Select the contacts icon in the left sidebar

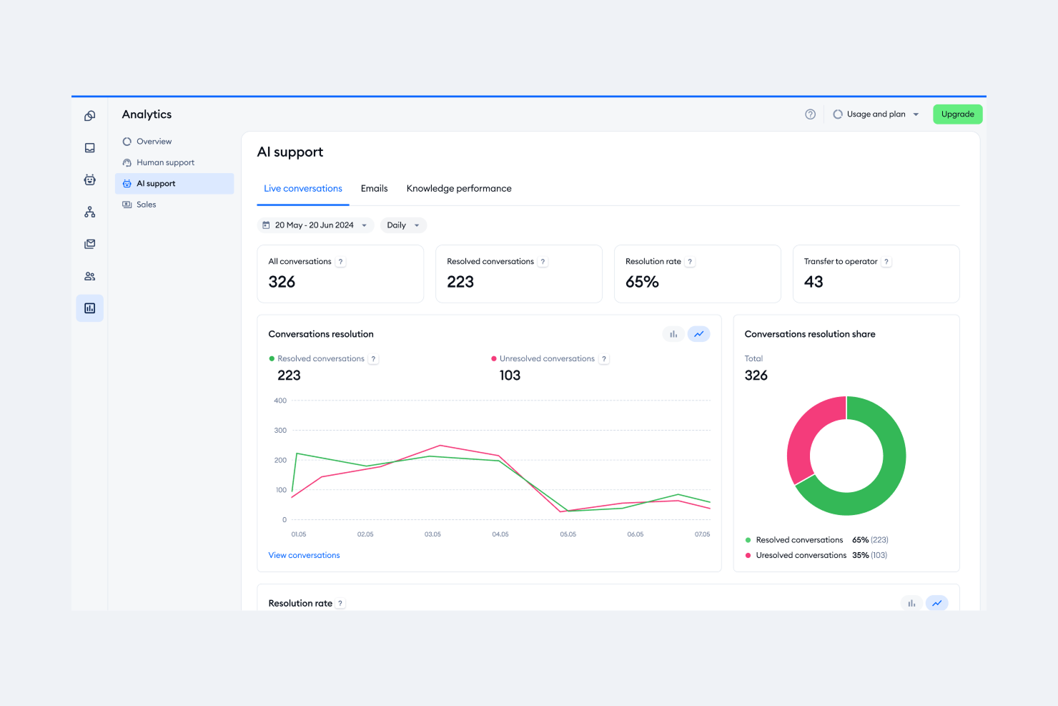click(x=89, y=275)
